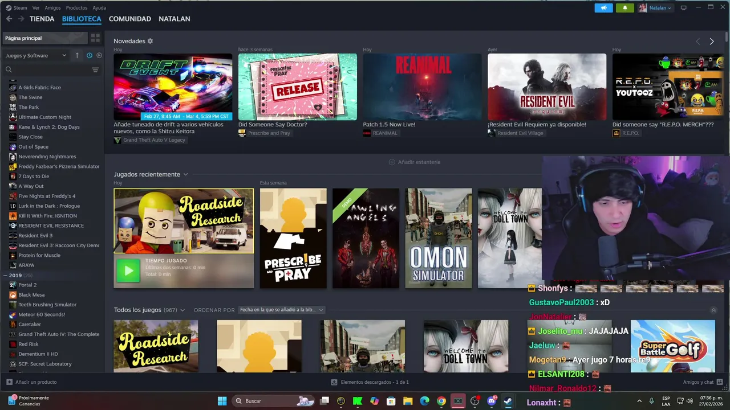Collapse the 2019 category in sidebar
The height and width of the screenshot is (410, 730).
6,275
